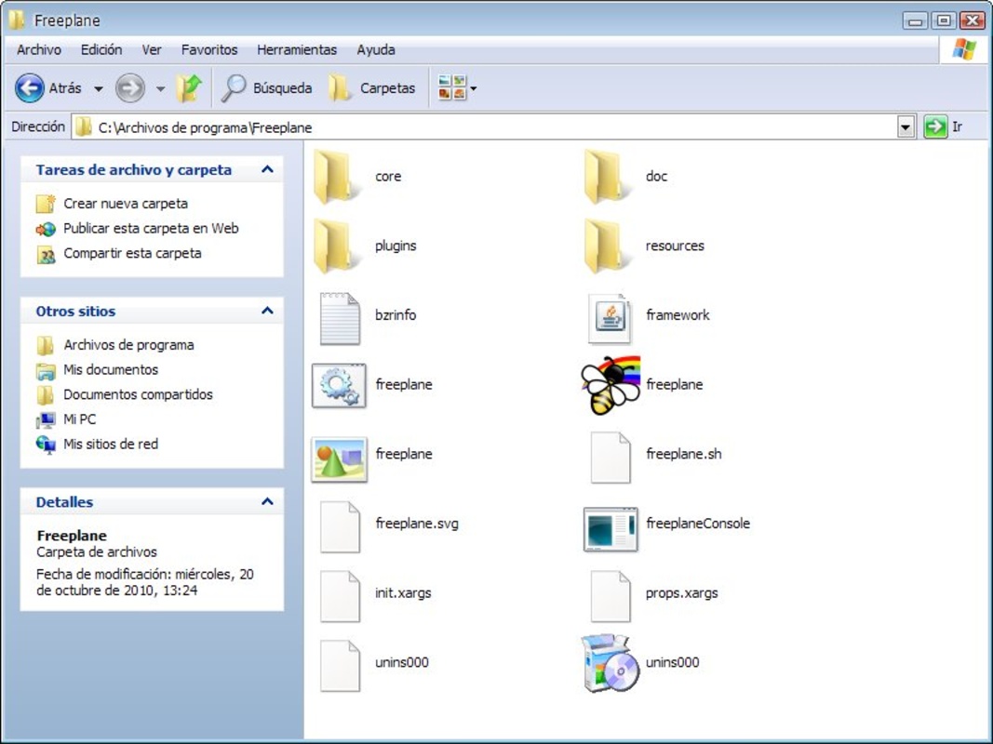Select the freeplane bee executable icon
993x744 pixels.
[611, 385]
